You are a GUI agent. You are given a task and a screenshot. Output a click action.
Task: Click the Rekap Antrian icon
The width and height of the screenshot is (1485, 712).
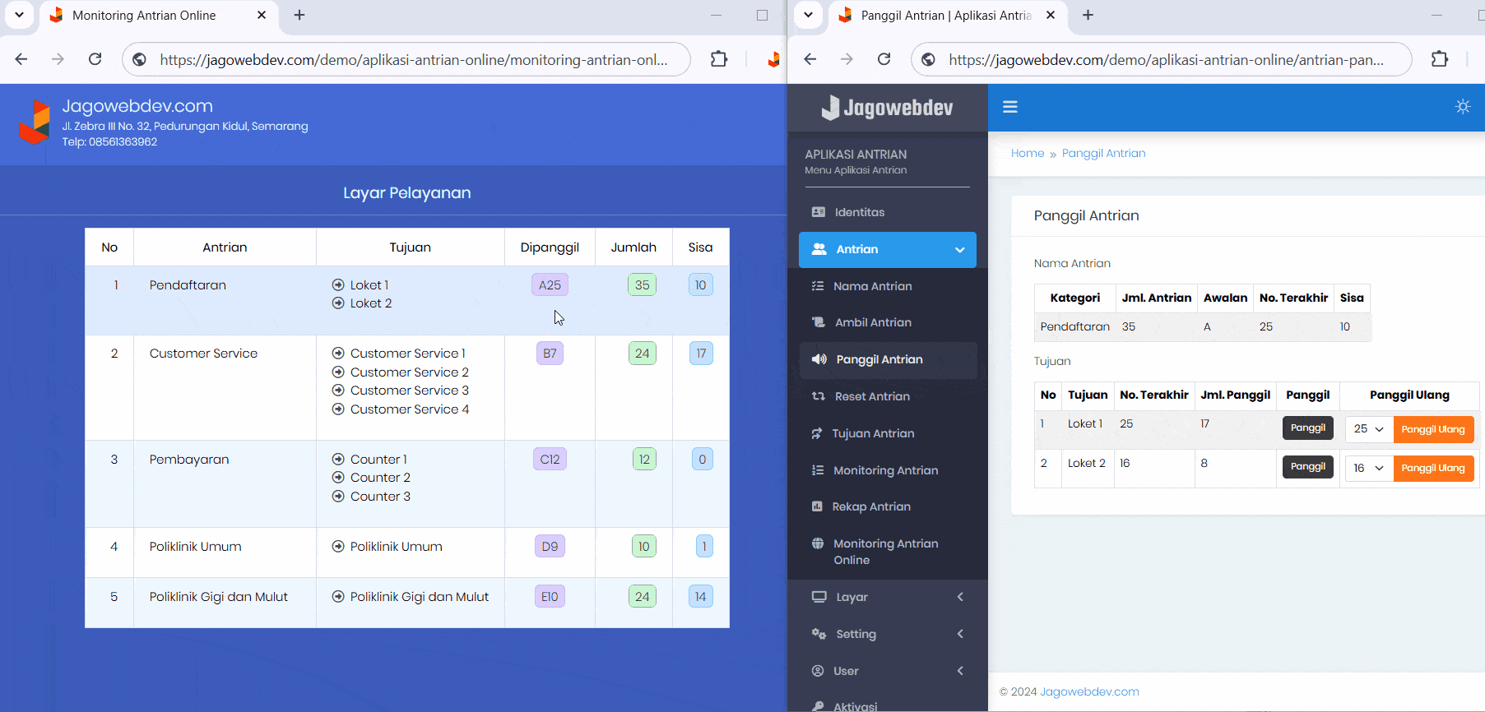[817, 506]
